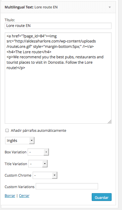Focus the Título text field
The image size is (122, 210).
tap(58, 26)
